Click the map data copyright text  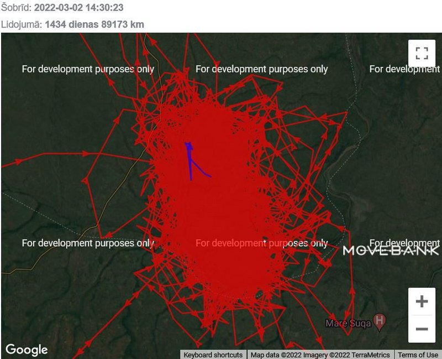click(320, 355)
